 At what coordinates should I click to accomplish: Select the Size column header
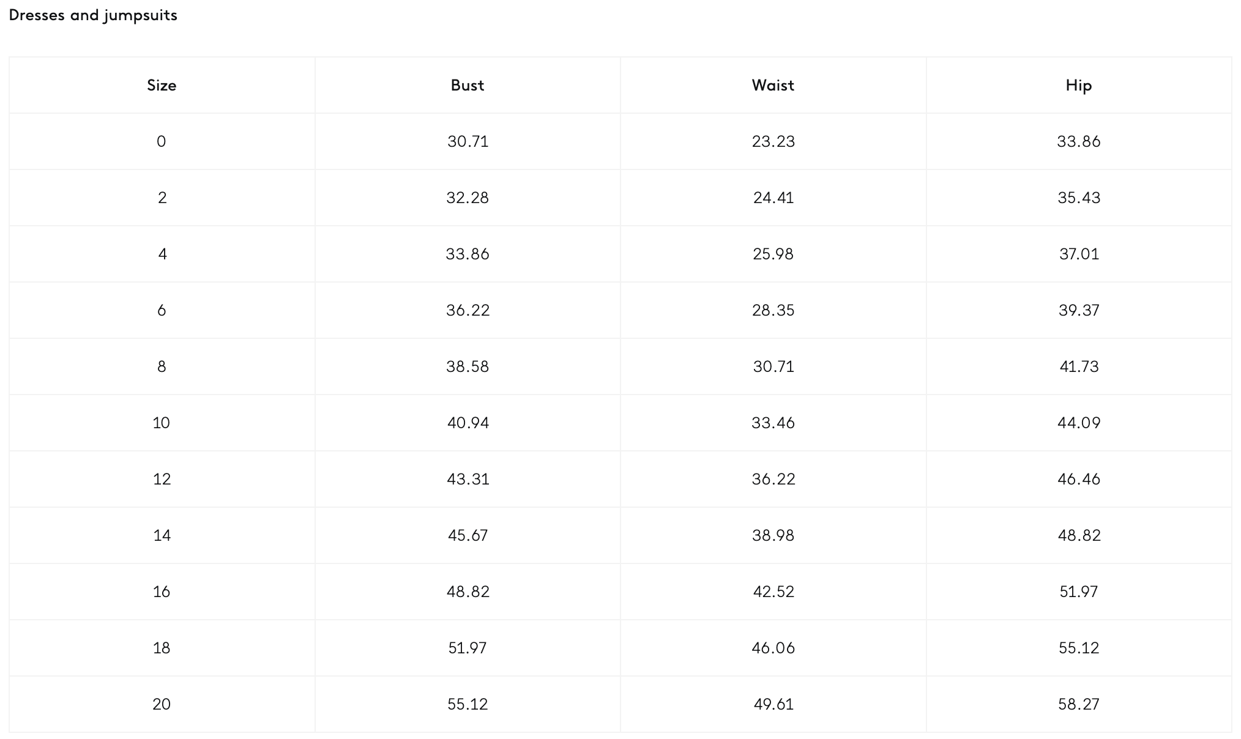point(162,85)
